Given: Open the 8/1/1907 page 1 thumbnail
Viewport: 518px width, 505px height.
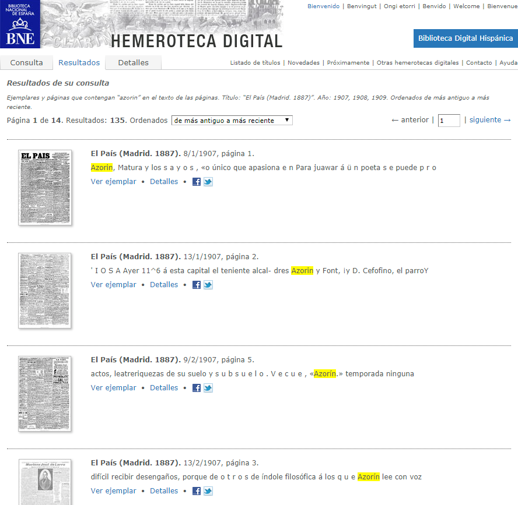Looking at the screenshot, I should coord(45,188).
